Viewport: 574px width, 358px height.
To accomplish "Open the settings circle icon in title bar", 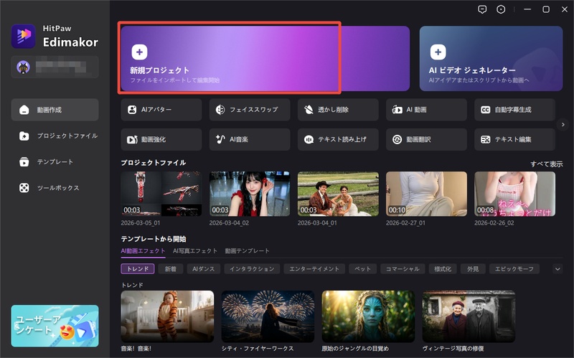I will pyautogui.click(x=501, y=9).
